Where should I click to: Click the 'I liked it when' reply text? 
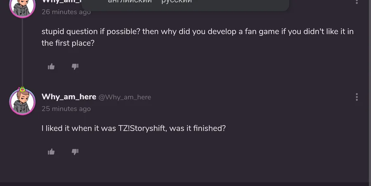pos(134,128)
